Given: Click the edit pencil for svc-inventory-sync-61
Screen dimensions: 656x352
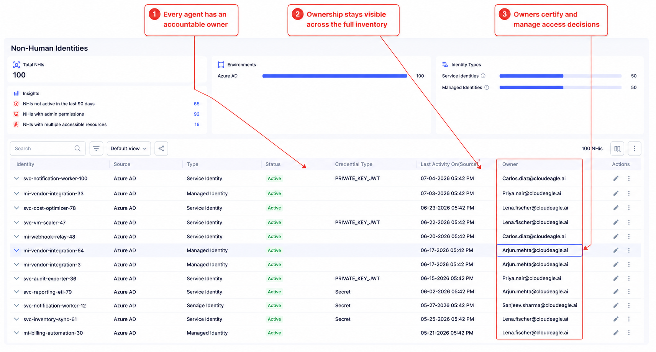Looking at the screenshot, I should pyautogui.click(x=616, y=319).
